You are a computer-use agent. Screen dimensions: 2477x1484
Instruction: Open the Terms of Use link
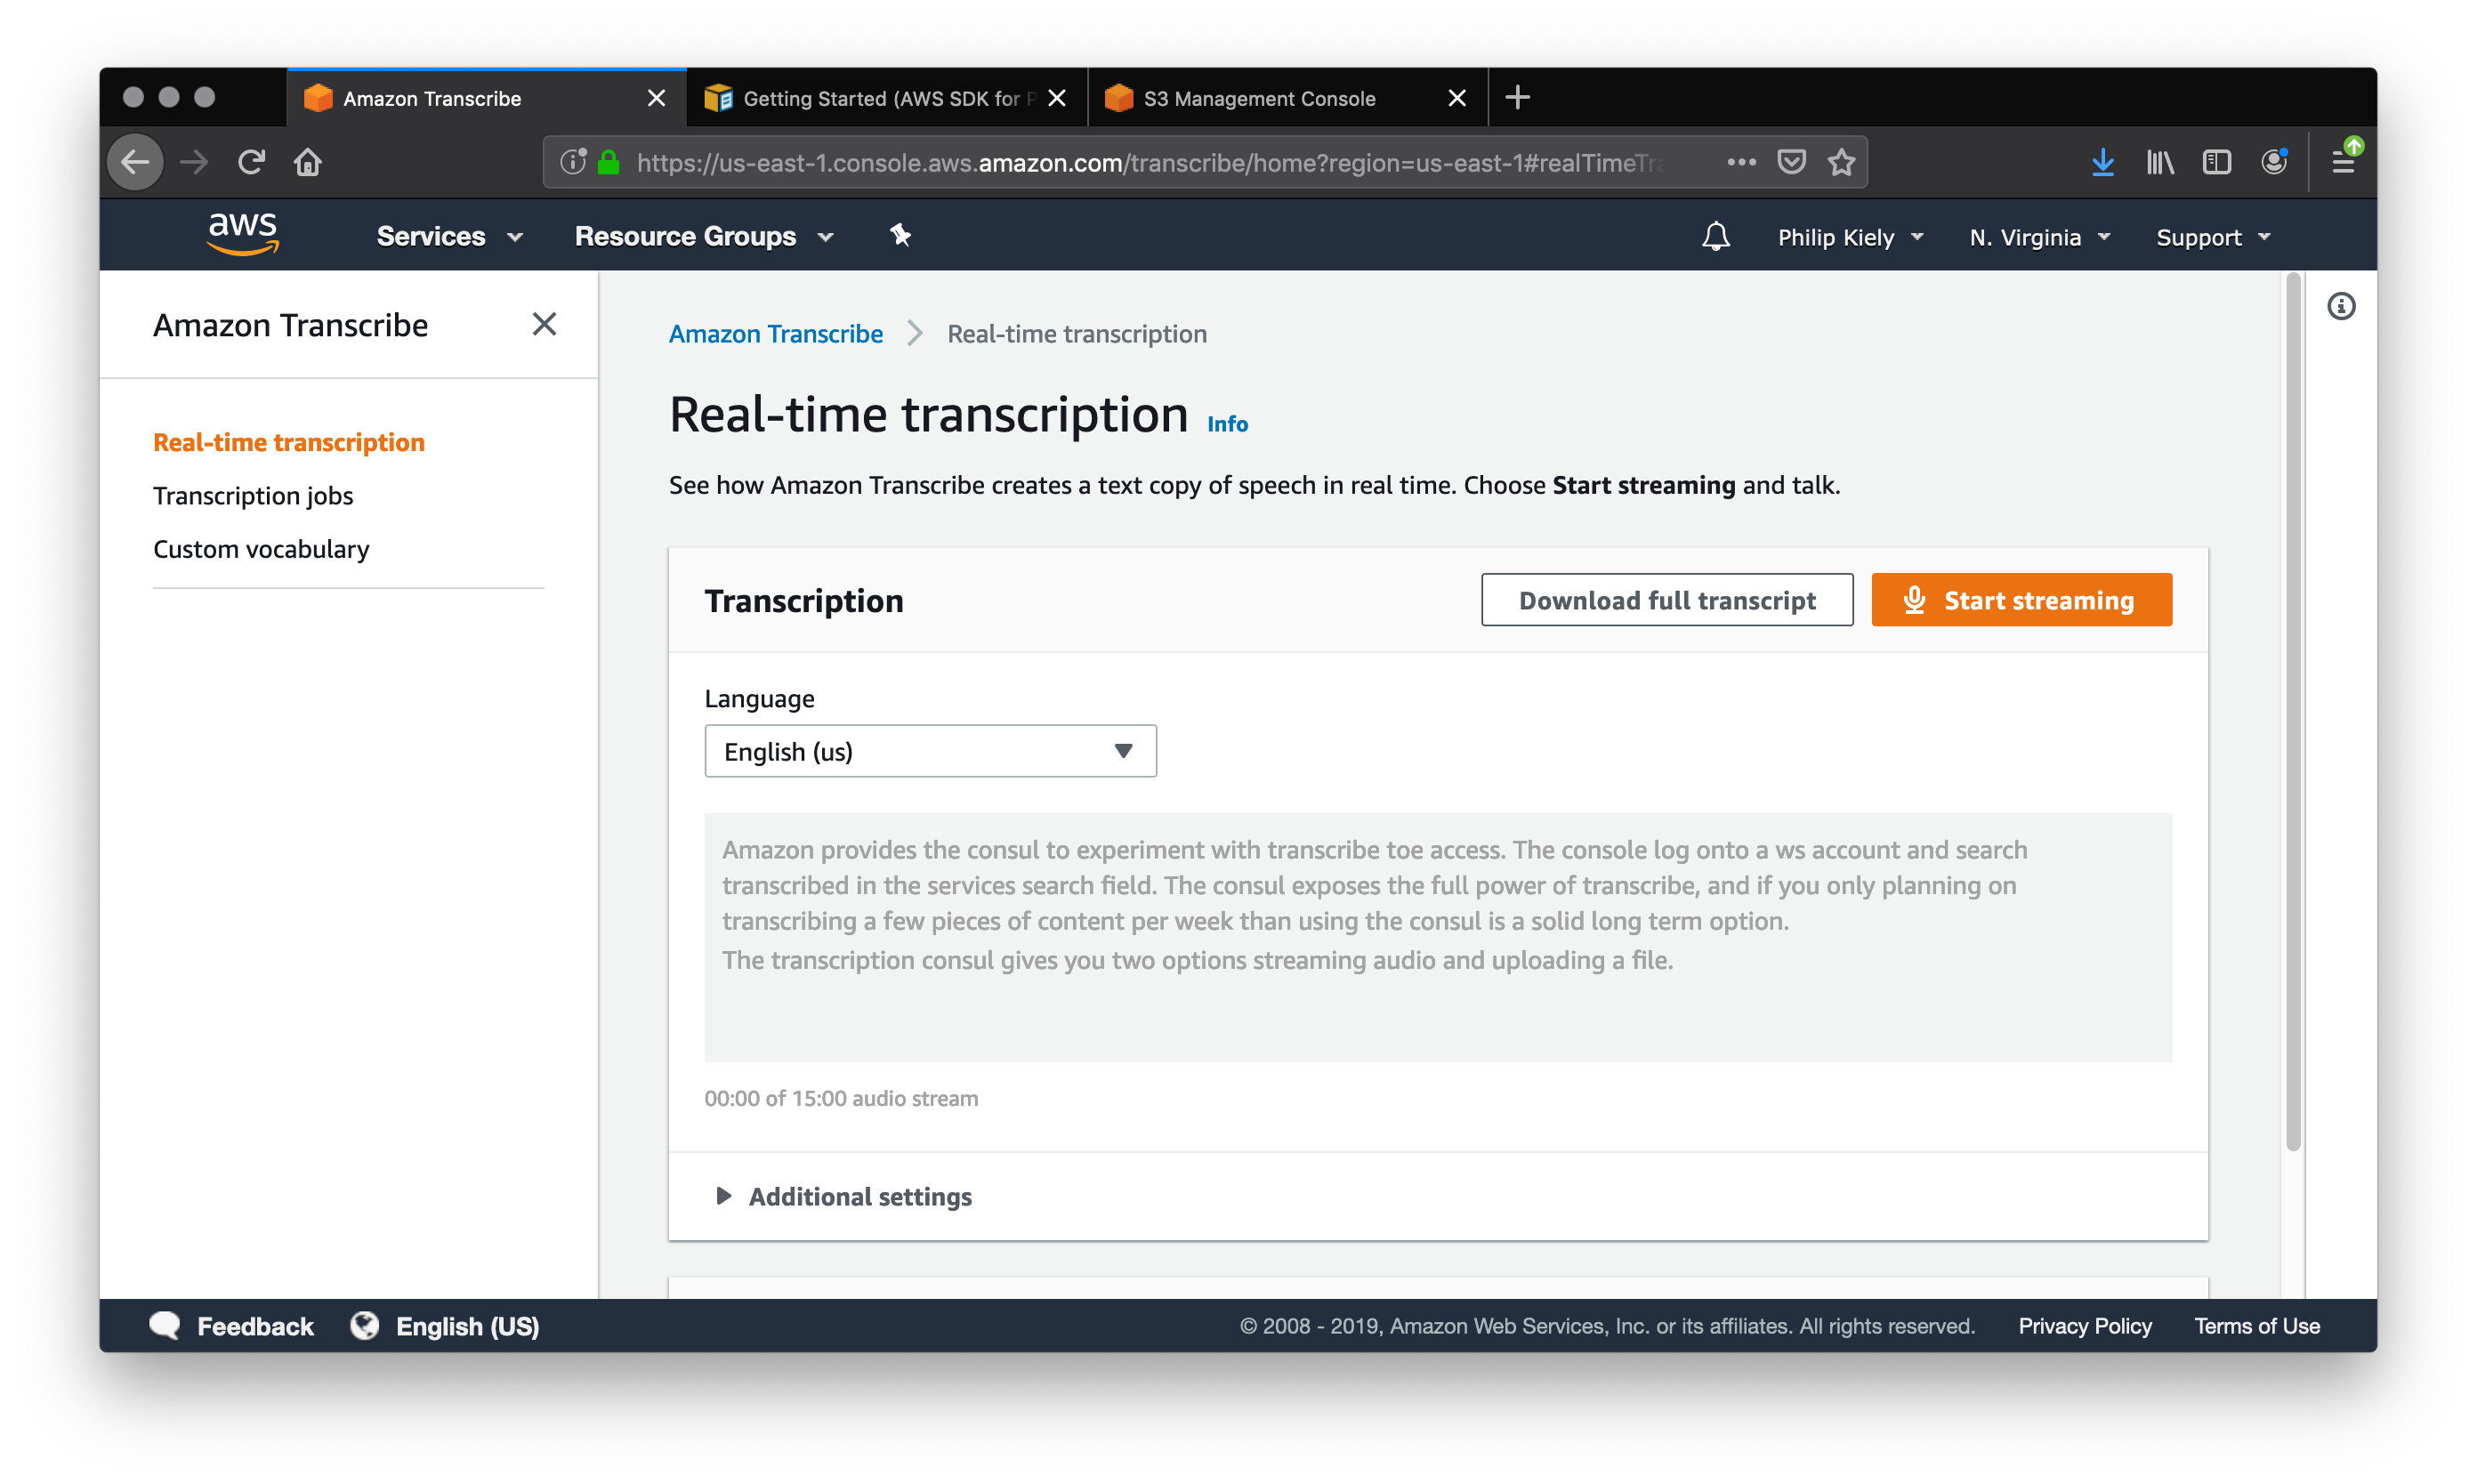click(2256, 1326)
